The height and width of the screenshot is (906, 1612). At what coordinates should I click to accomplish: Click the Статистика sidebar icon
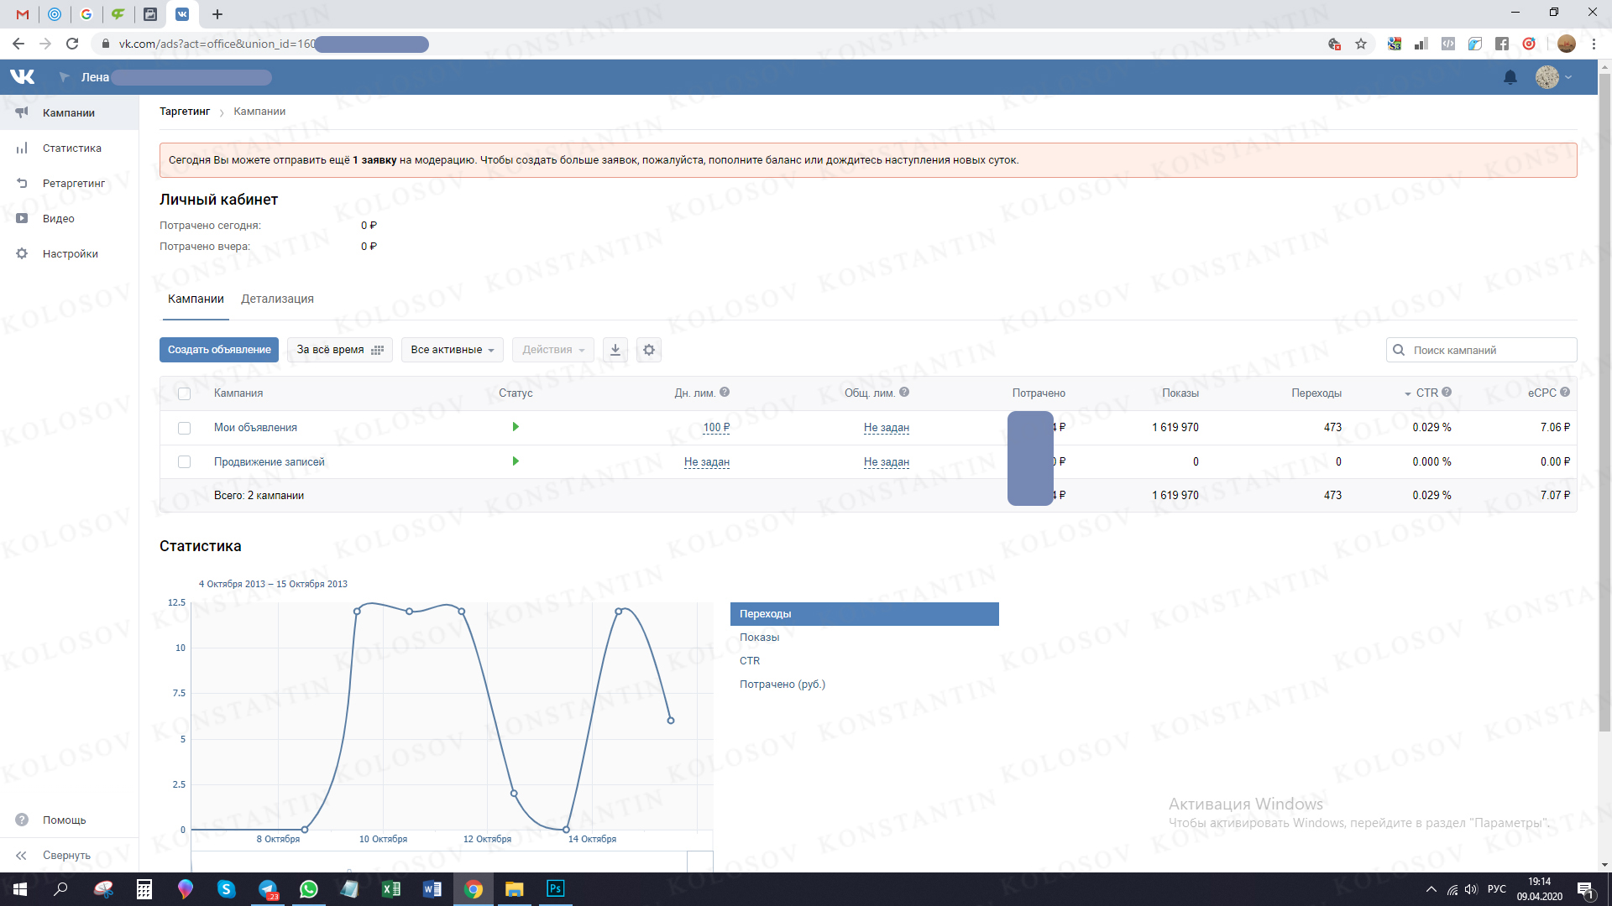point(22,148)
